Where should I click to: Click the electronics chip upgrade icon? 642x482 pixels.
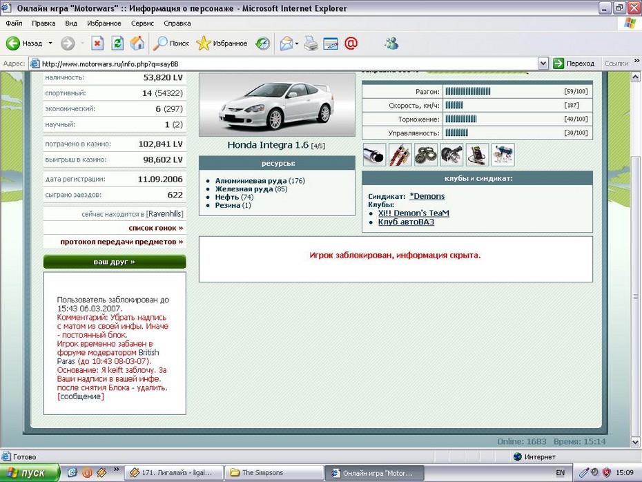[x=478, y=155]
